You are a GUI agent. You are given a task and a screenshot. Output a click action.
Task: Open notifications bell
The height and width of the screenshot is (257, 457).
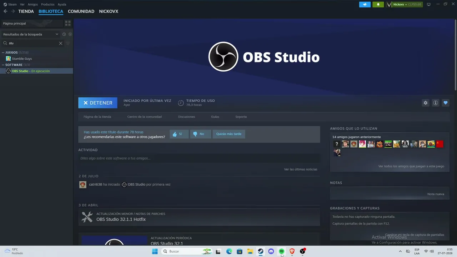[378, 5]
